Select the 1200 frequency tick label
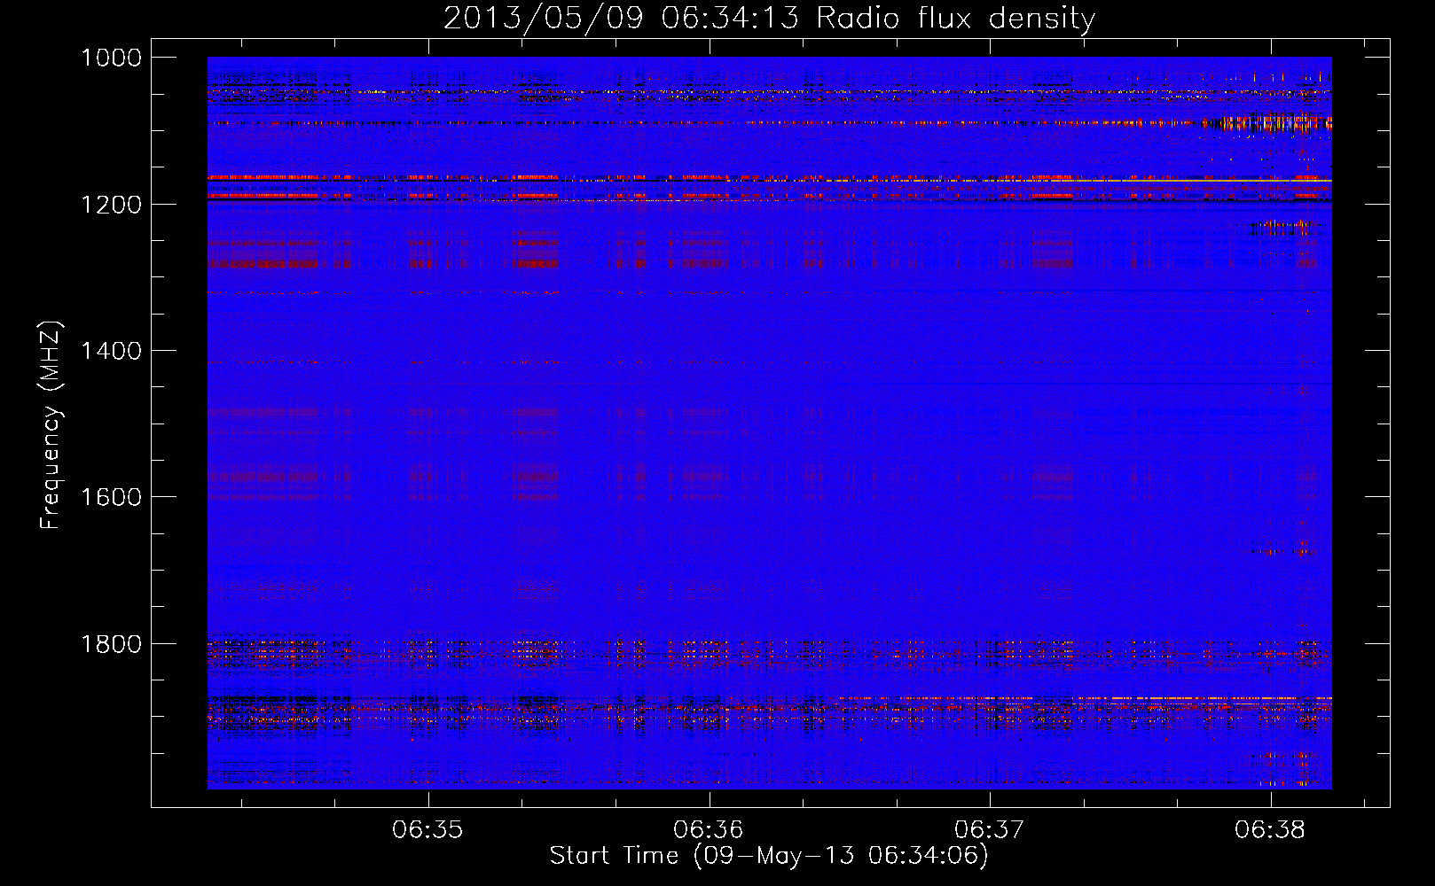Viewport: 1435px width, 886px height. pos(111,205)
